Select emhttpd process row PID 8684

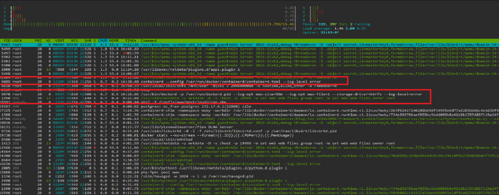(x=249, y=160)
